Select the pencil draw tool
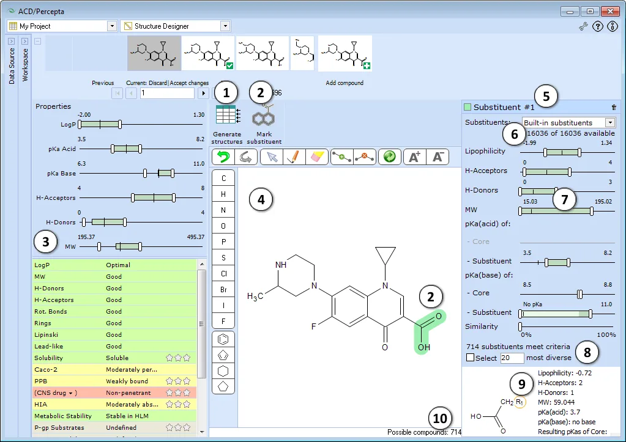This screenshot has width=626, height=442. 294,157
